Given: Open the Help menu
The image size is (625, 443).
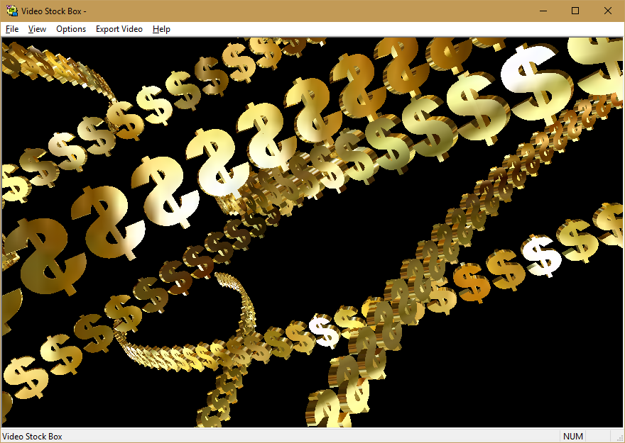Looking at the screenshot, I should tap(161, 29).
